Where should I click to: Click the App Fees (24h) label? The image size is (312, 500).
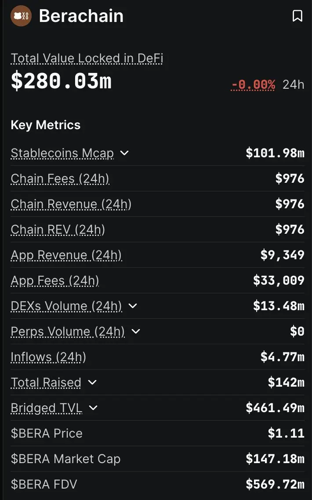click(55, 280)
